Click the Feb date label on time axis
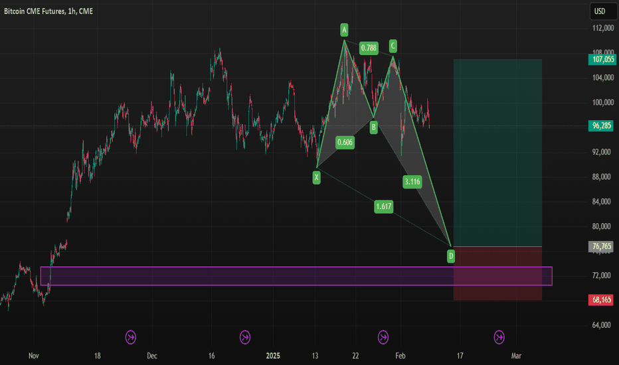This screenshot has width=619, height=365. click(x=400, y=356)
